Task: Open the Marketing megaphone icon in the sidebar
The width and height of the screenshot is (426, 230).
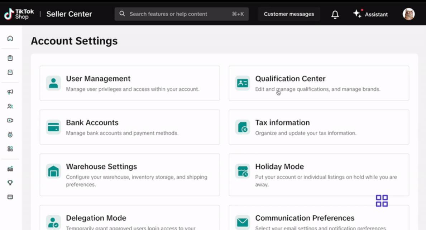Action: (x=10, y=92)
